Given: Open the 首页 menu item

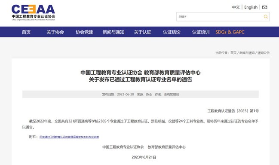Looking at the screenshot, I should click(26, 32).
